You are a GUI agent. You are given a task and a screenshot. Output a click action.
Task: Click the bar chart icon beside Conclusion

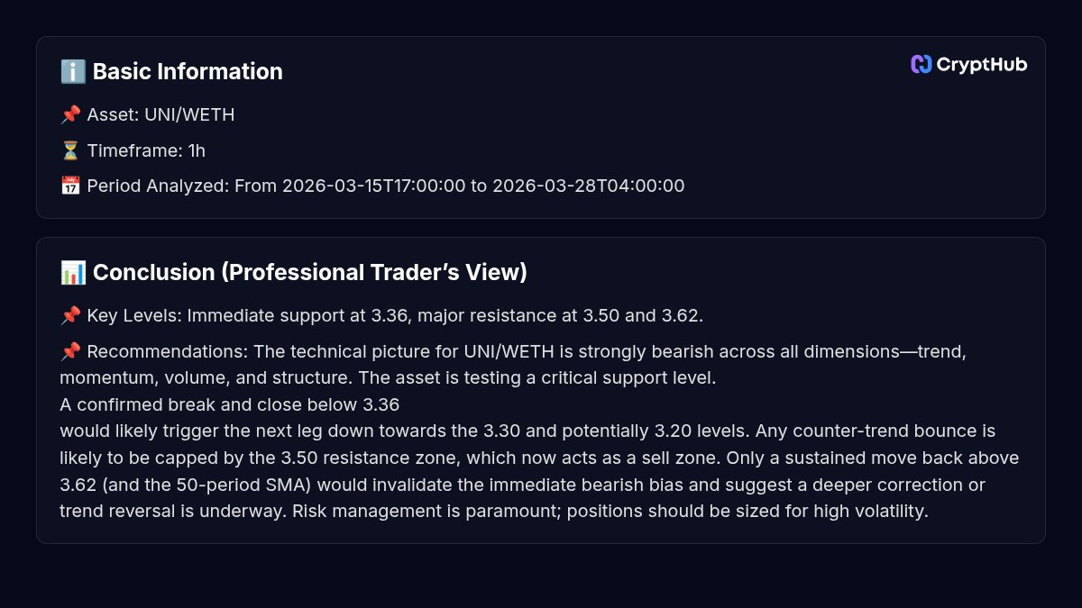[72, 273]
